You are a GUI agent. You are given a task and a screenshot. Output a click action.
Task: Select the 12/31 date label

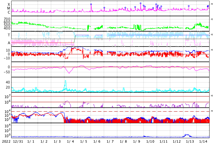click(x=18, y=142)
